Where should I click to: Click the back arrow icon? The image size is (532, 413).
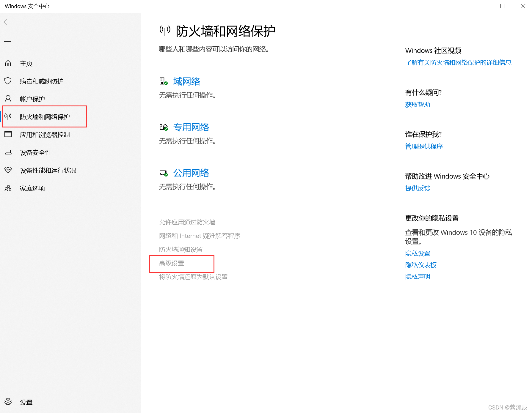tap(7, 22)
